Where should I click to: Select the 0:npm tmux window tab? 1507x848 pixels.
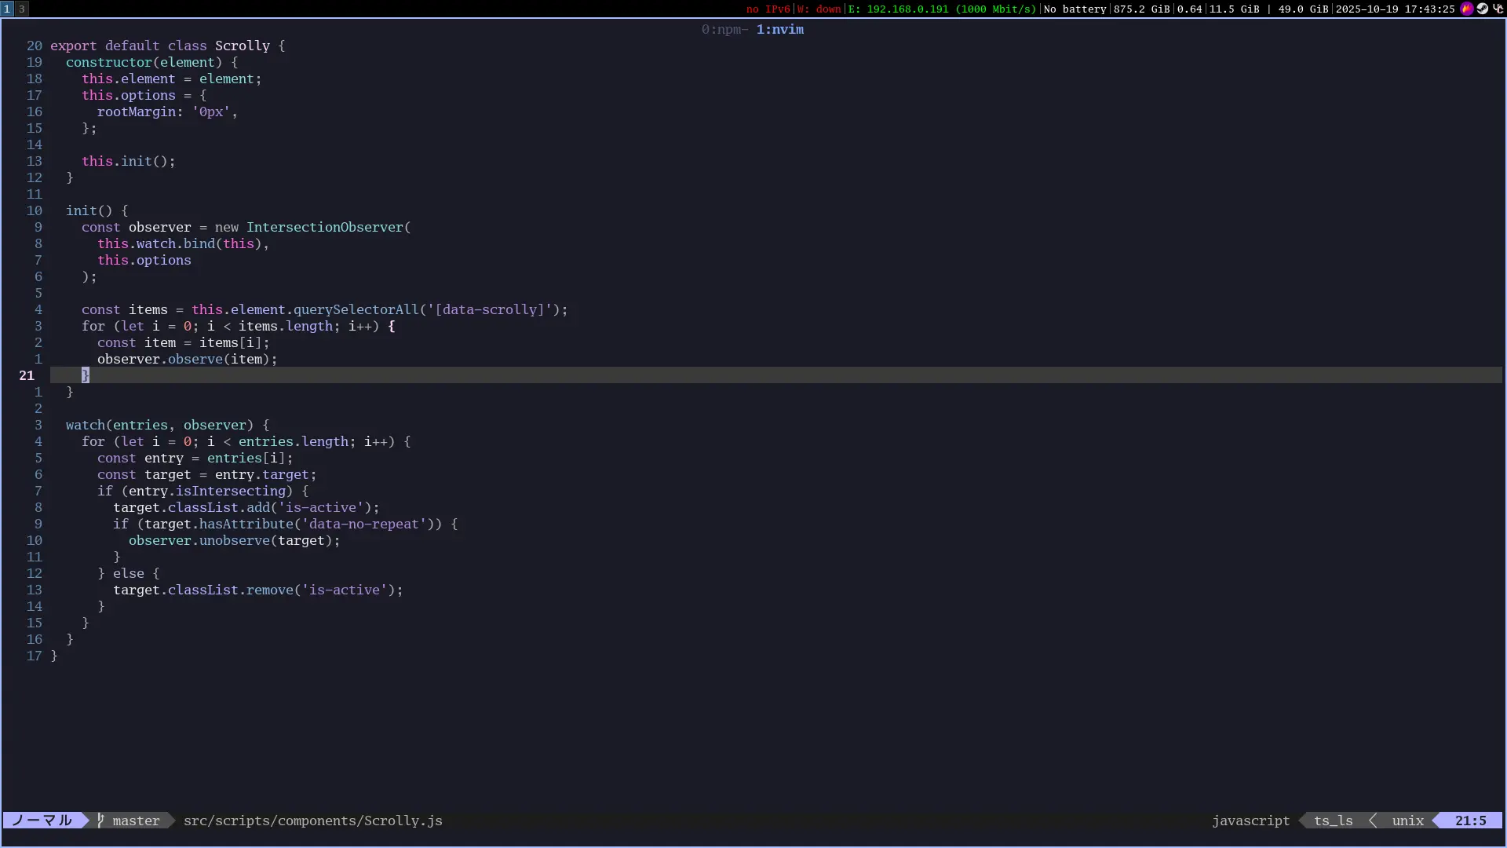click(x=723, y=29)
